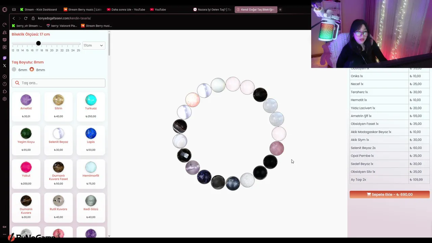This screenshot has height=243, width=432.
Task: Click the Sedef Beyaz 1x row
Action: 389,164
